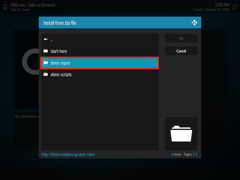This screenshot has width=240, height=180.
Task: Click the large folder preview thumbnail
Action: tap(181, 133)
